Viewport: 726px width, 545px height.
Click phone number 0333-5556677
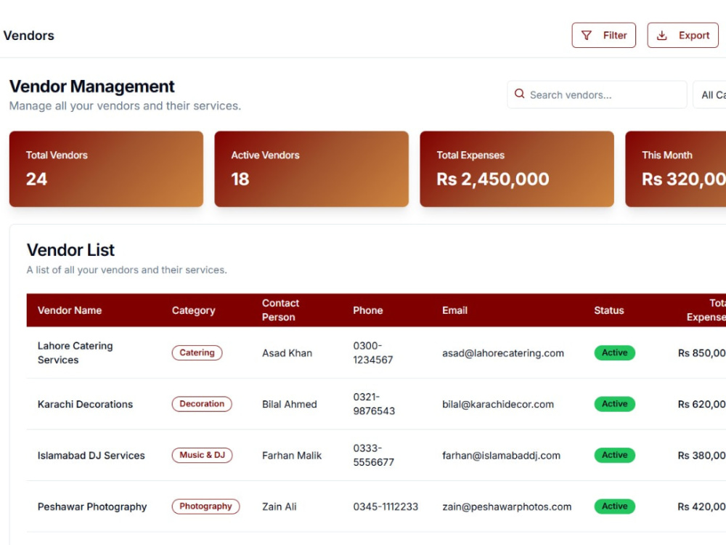373,455
